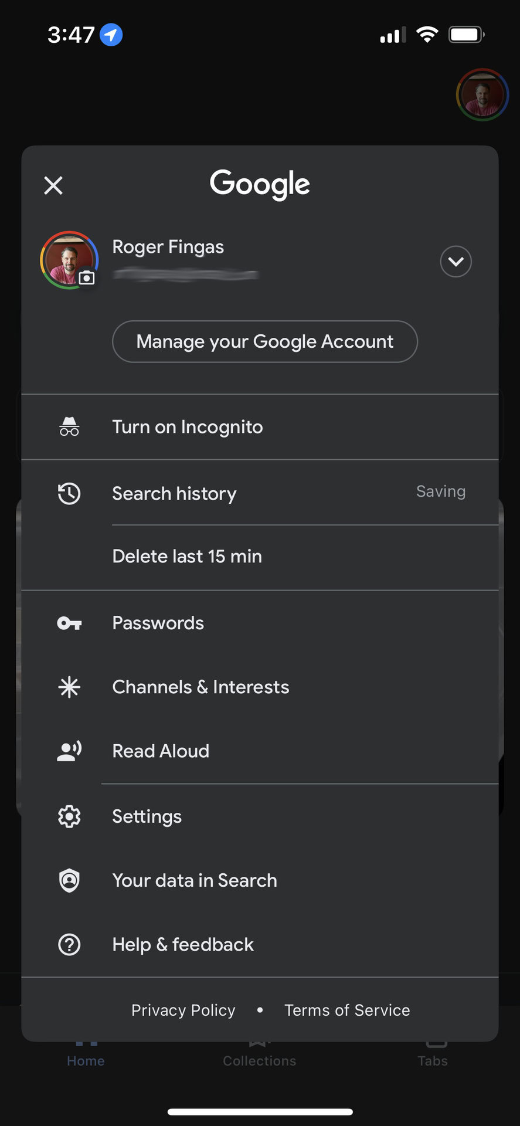Tap the incognito hat-and-glasses icon
The height and width of the screenshot is (1126, 520).
(69, 426)
